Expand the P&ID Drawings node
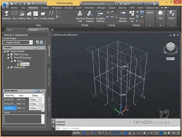This screenshot has width=182, height=137. point(8,55)
